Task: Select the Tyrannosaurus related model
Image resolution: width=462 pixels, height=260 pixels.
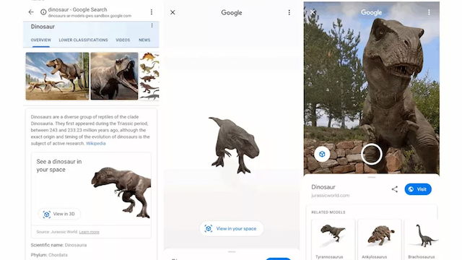Action: [334, 240]
